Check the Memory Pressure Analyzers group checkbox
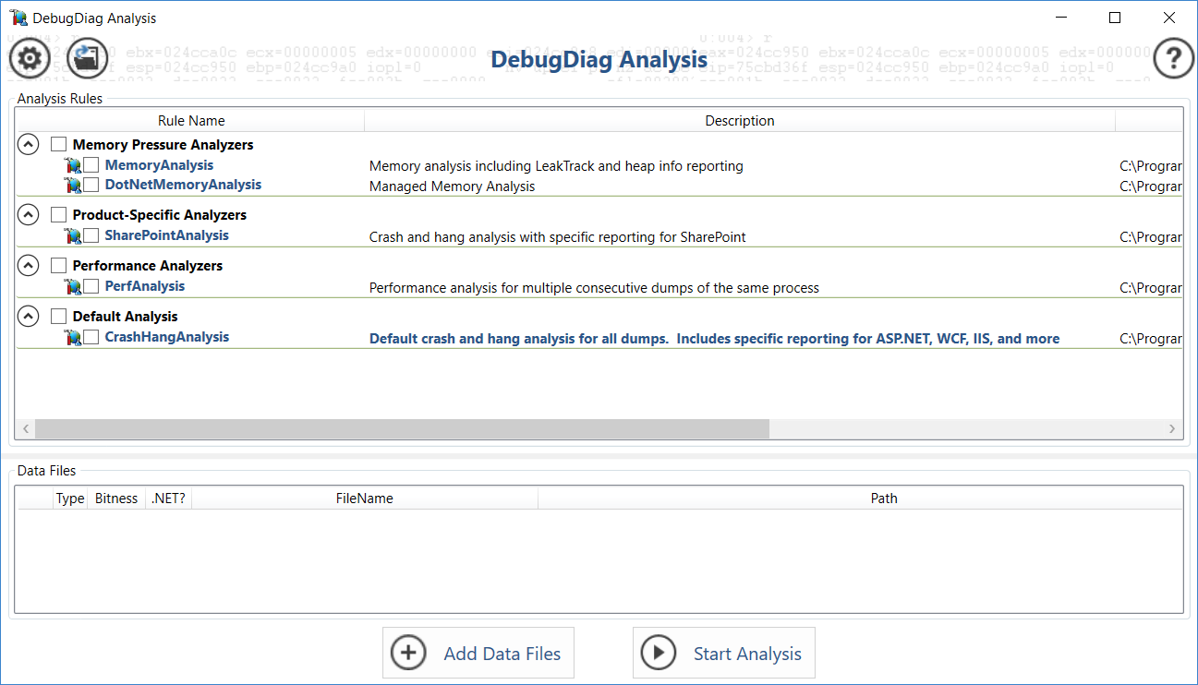1198x685 pixels. point(58,144)
